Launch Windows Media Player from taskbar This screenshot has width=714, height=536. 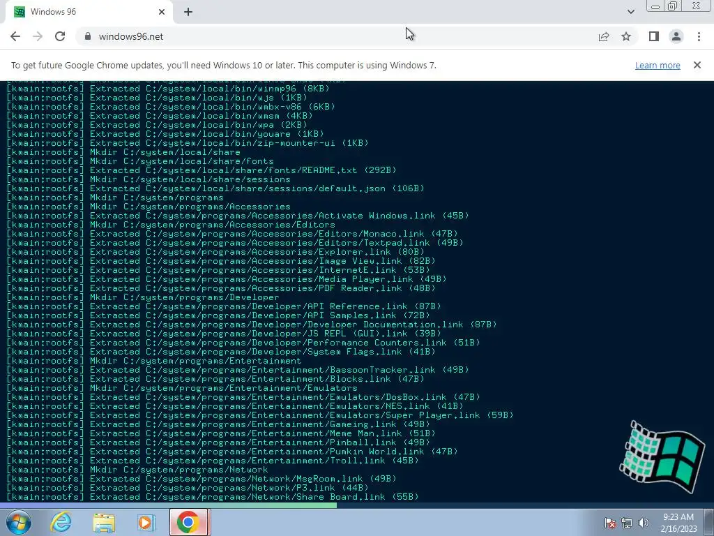pyautogui.click(x=146, y=522)
